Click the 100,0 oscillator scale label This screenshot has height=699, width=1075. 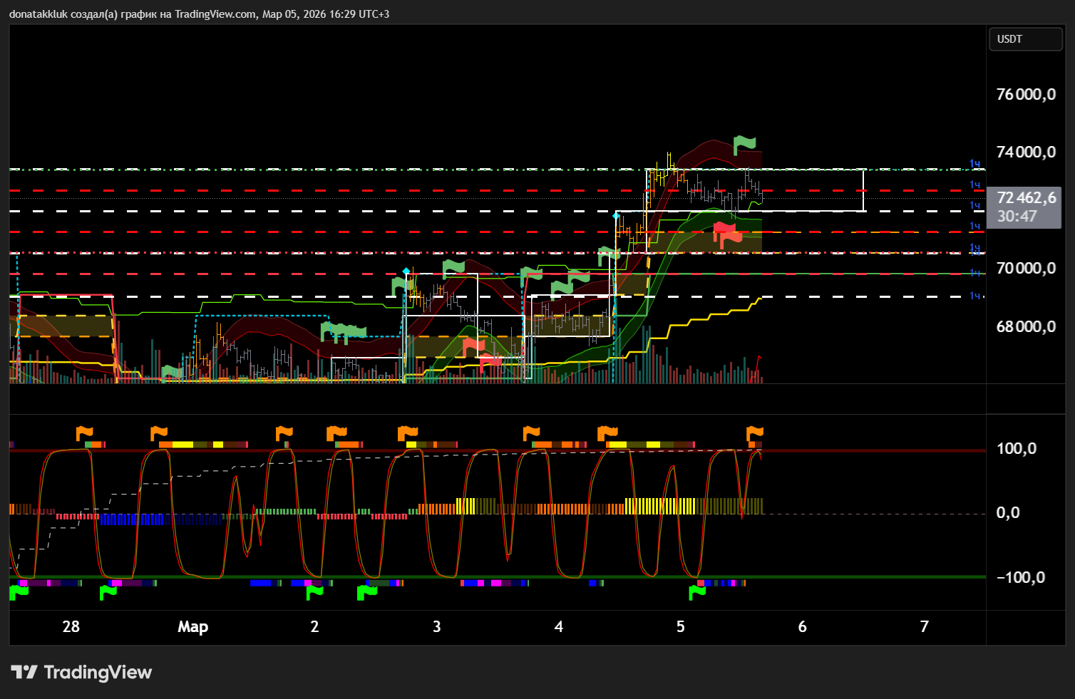click(x=1016, y=448)
